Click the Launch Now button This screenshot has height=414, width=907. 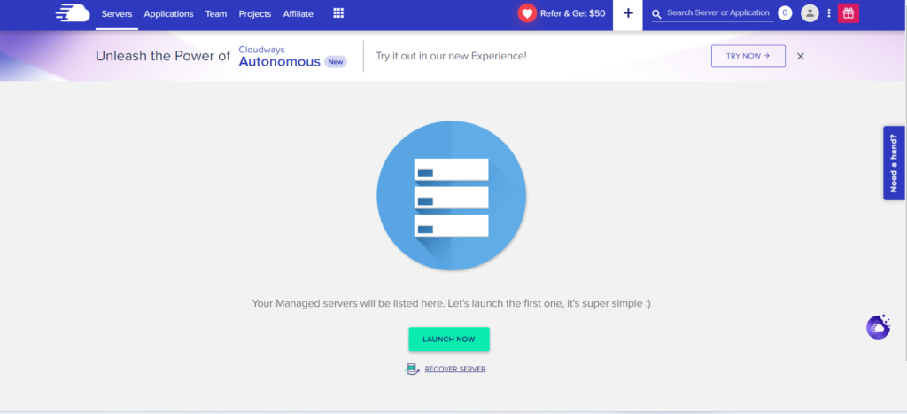(x=448, y=340)
